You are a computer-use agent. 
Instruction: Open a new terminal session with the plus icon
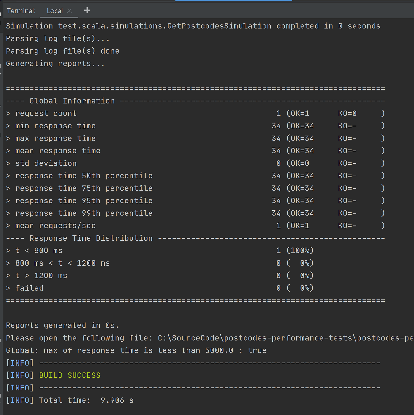tap(87, 10)
